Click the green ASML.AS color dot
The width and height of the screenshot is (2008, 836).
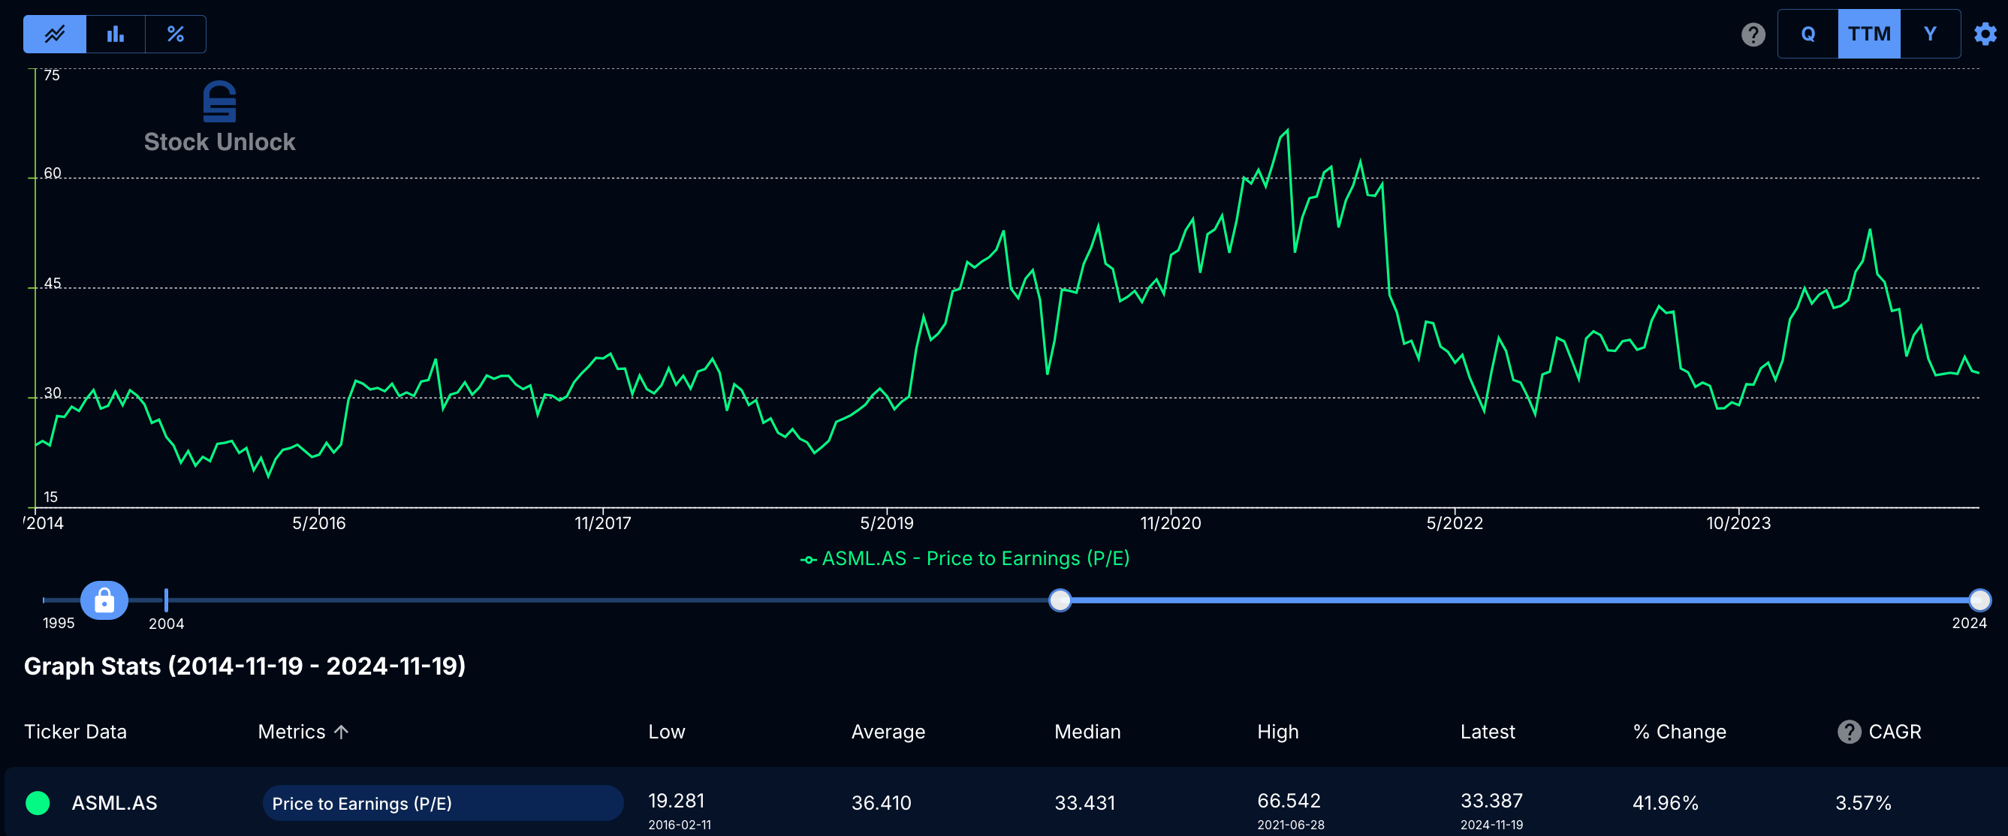pos(38,802)
